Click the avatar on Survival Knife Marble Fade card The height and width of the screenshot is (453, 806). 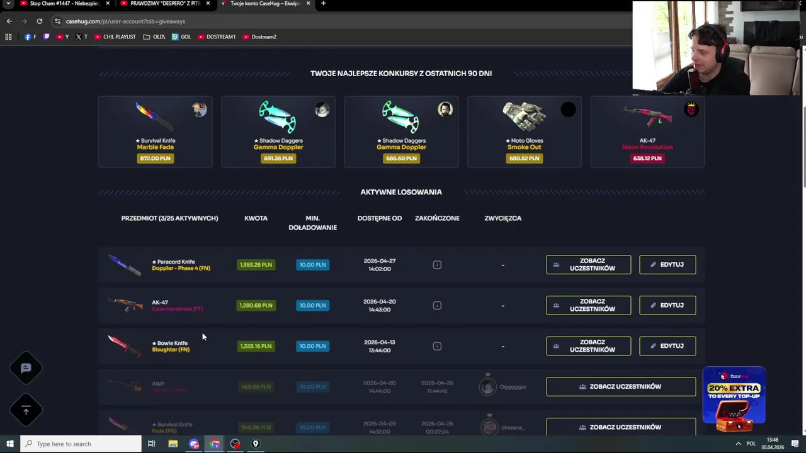200,109
